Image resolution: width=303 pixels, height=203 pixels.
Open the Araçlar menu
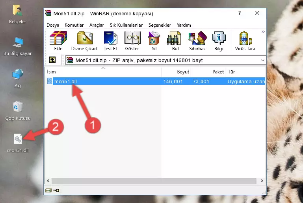click(x=97, y=25)
